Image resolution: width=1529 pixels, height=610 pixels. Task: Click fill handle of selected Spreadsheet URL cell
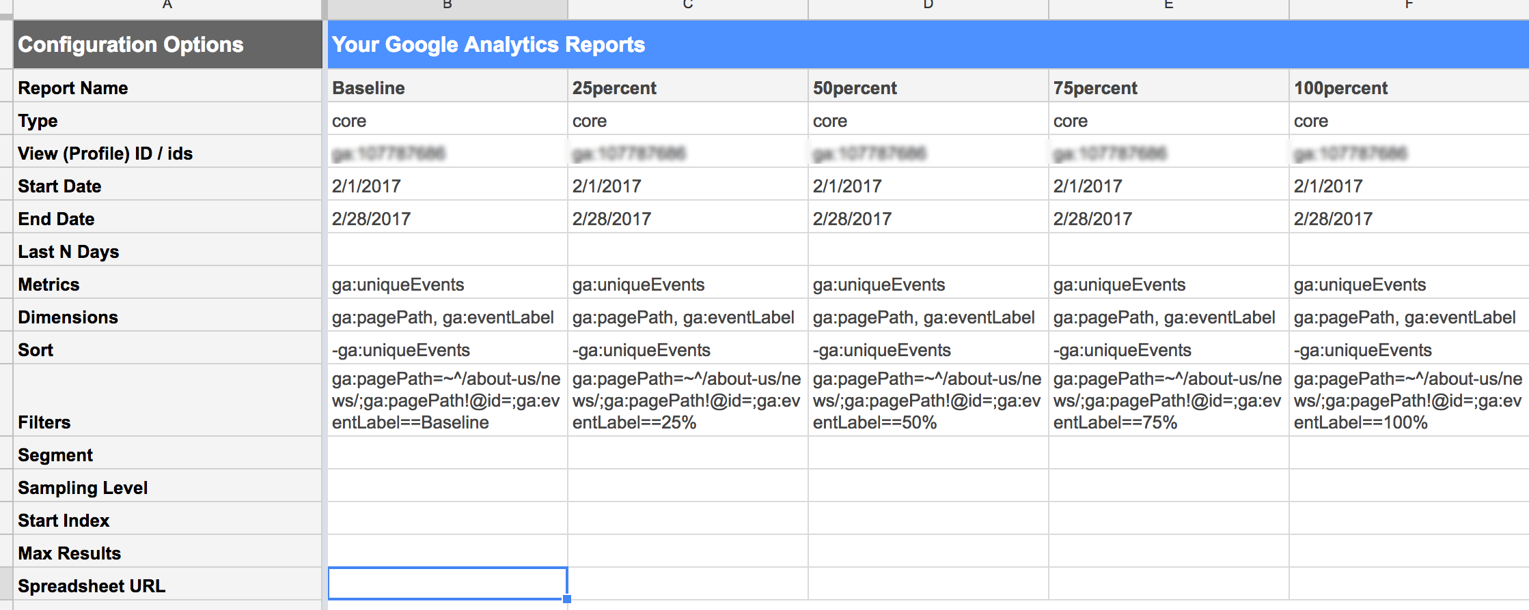coord(567,599)
